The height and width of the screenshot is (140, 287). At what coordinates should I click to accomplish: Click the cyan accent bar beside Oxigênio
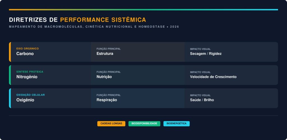10,98
